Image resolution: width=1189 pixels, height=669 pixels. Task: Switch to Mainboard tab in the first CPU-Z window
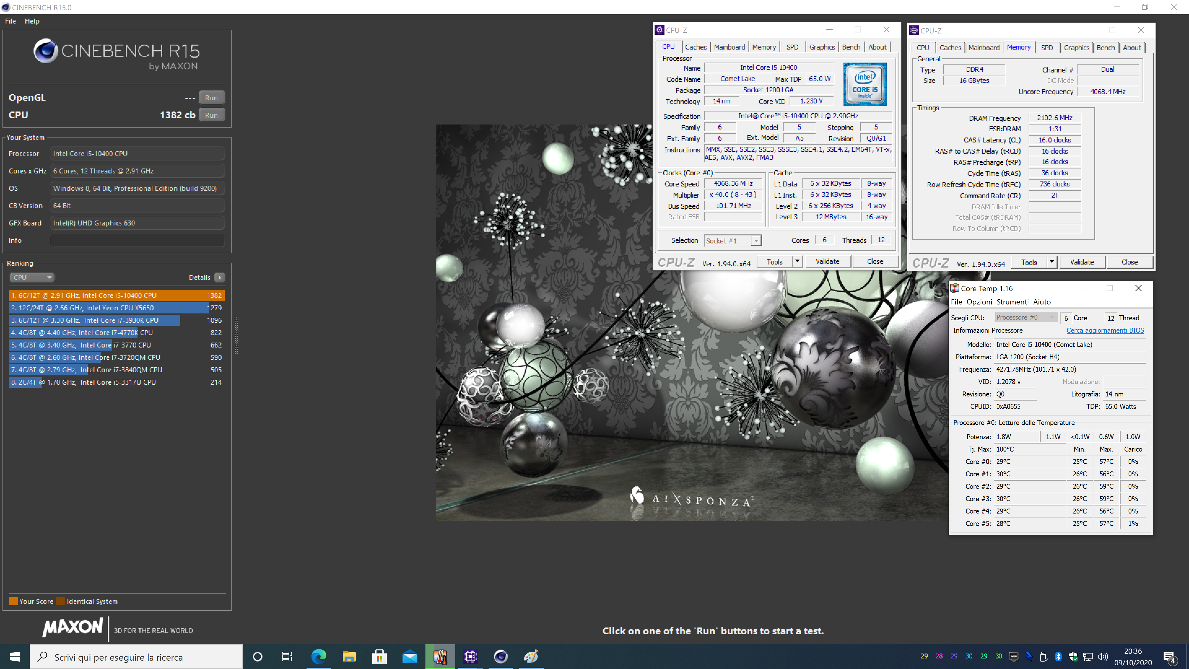point(729,47)
